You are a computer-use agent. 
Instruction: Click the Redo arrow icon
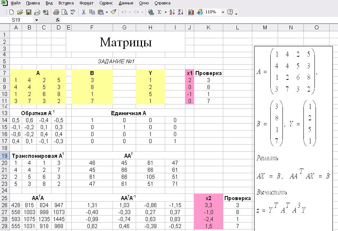(136, 12)
